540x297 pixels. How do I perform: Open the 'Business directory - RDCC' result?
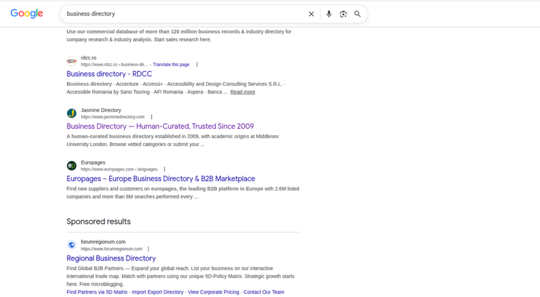[109, 74]
